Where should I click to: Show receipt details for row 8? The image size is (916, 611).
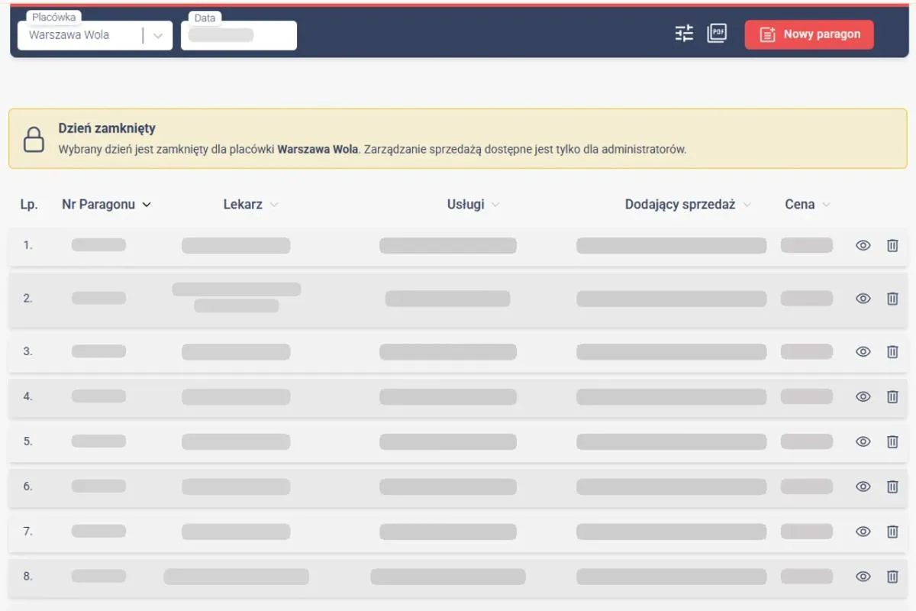click(863, 577)
